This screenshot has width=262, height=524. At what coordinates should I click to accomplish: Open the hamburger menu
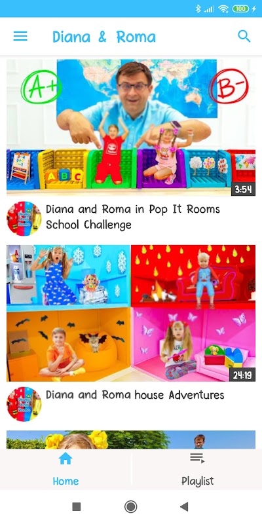[20, 36]
